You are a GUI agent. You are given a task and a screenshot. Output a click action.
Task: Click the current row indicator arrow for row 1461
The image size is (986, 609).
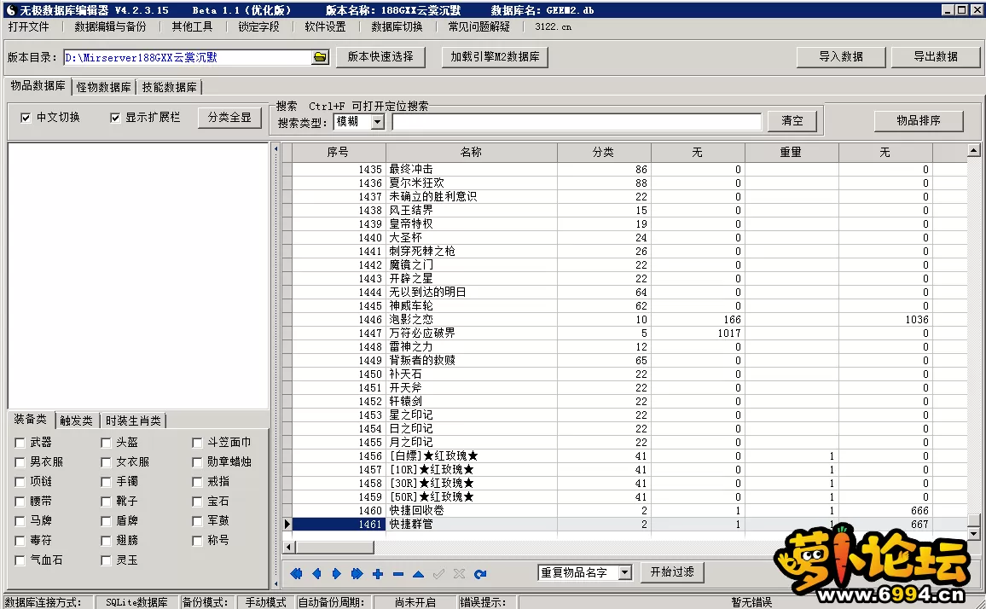[x=287, y=524]
